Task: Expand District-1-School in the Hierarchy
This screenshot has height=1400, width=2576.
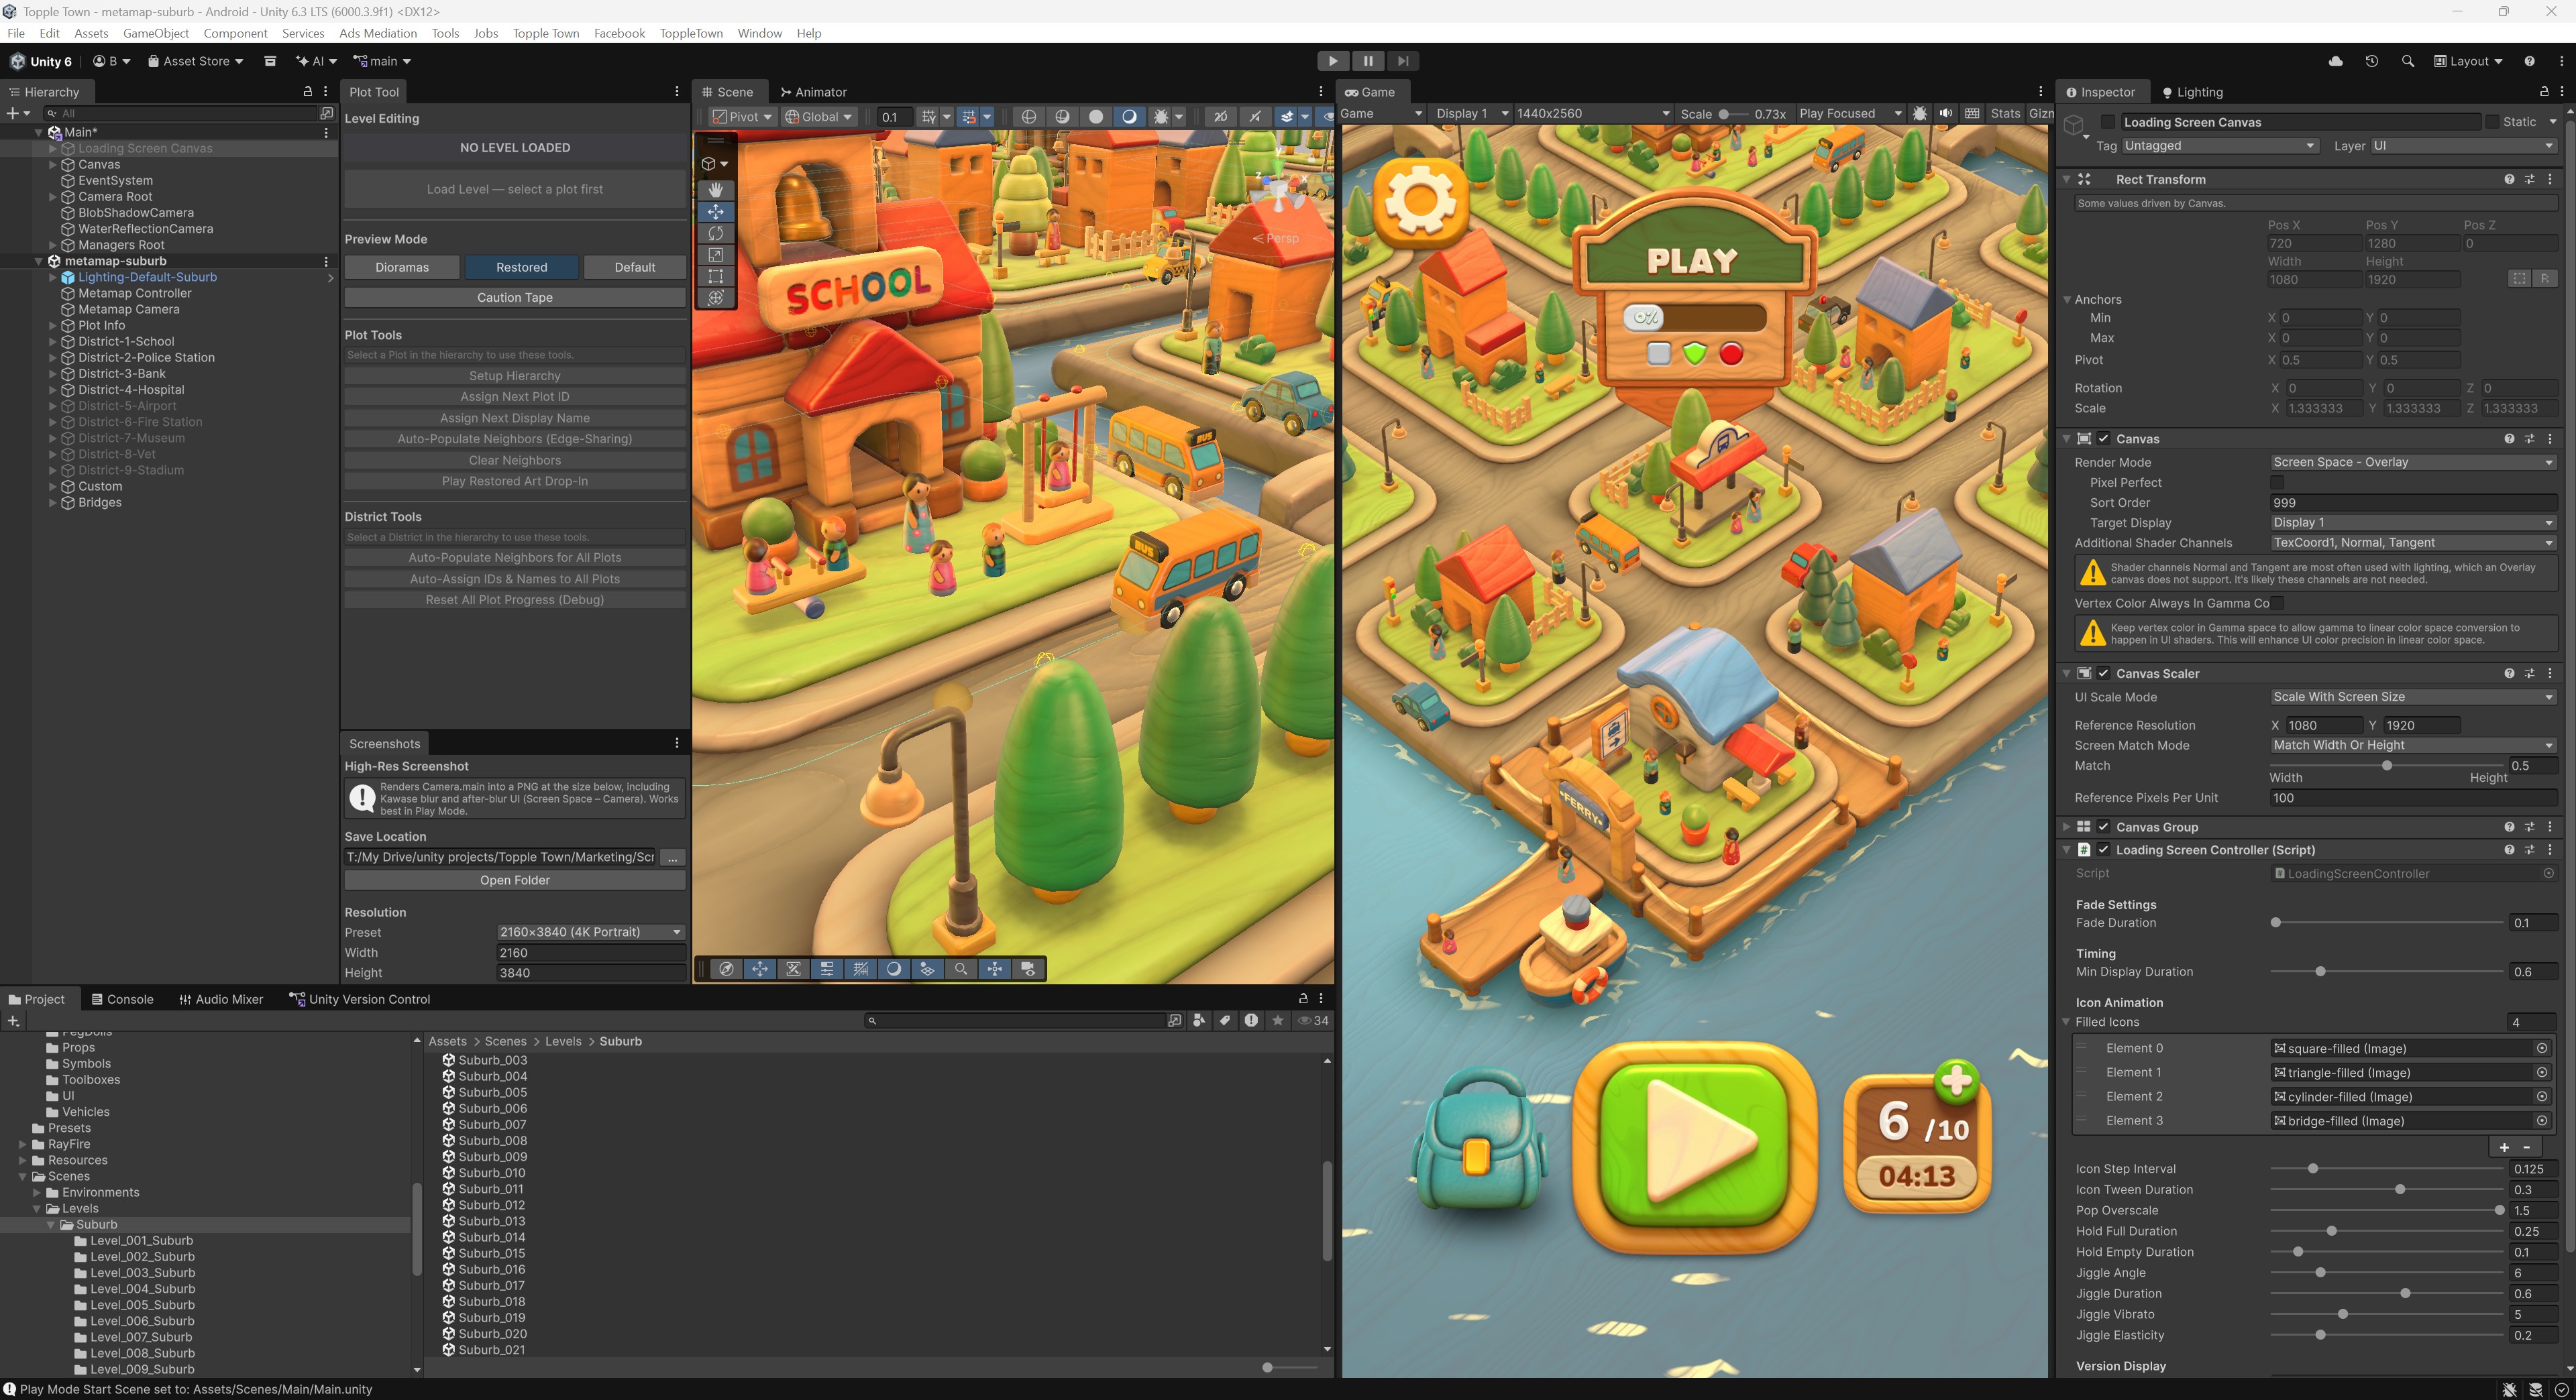Action: (x=53, y=342)
